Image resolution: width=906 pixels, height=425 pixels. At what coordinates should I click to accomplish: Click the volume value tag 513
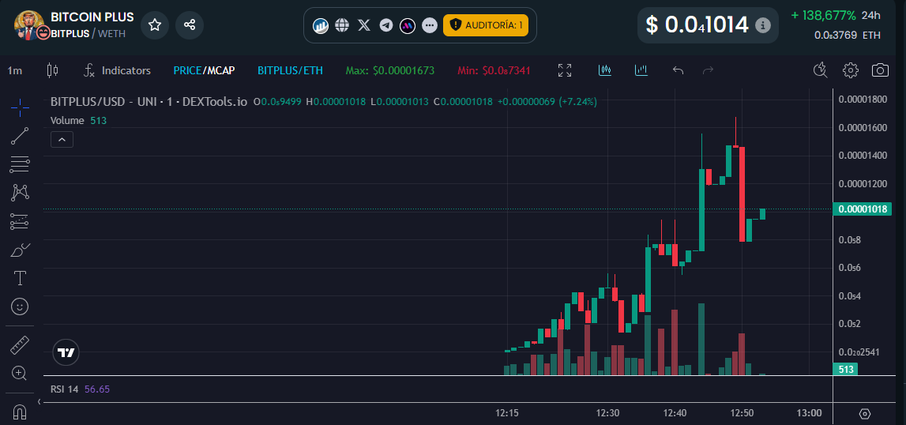845,369
